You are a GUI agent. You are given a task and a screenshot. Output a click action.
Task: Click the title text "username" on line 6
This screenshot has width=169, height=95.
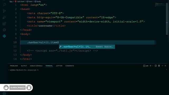coord(45,26)
